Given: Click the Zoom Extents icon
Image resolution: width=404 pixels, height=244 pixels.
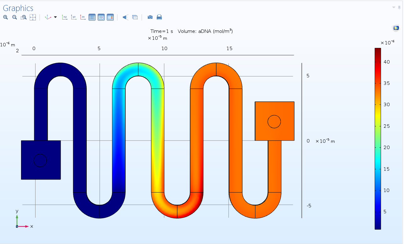Looking at the screenshot, I should pyautogui.click(x=33, y=17).
